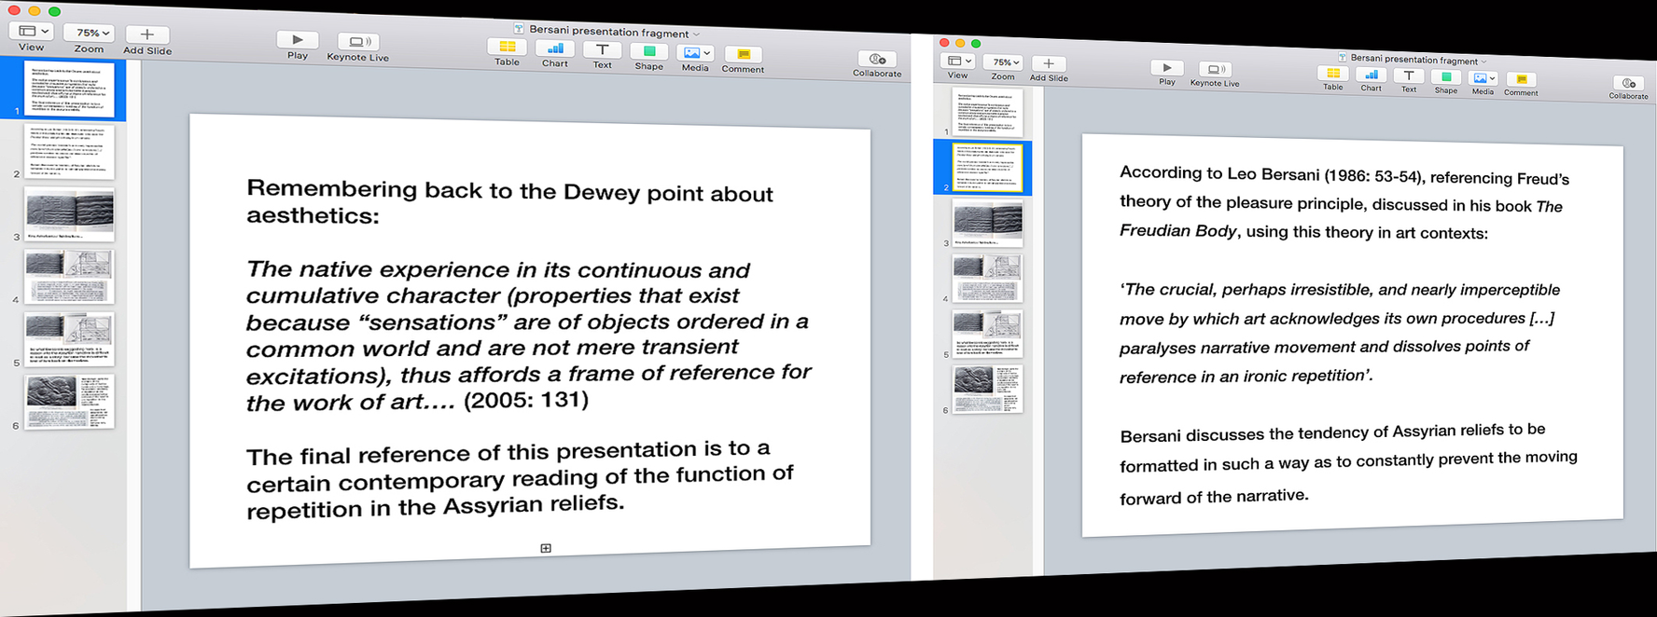Open the Zoom dropdown in right window
Image resolution: width=1657 pixels, height=617 pixels.
point(1003,62)
